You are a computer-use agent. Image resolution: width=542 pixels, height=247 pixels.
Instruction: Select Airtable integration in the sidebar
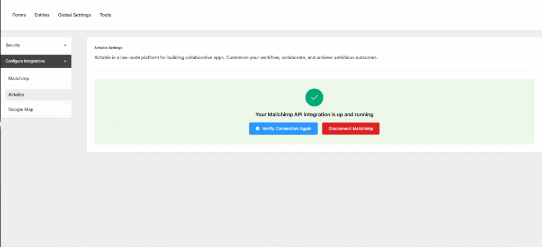16,95
